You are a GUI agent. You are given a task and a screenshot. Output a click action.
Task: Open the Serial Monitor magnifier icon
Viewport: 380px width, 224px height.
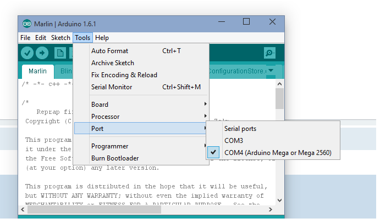[269, 53]
